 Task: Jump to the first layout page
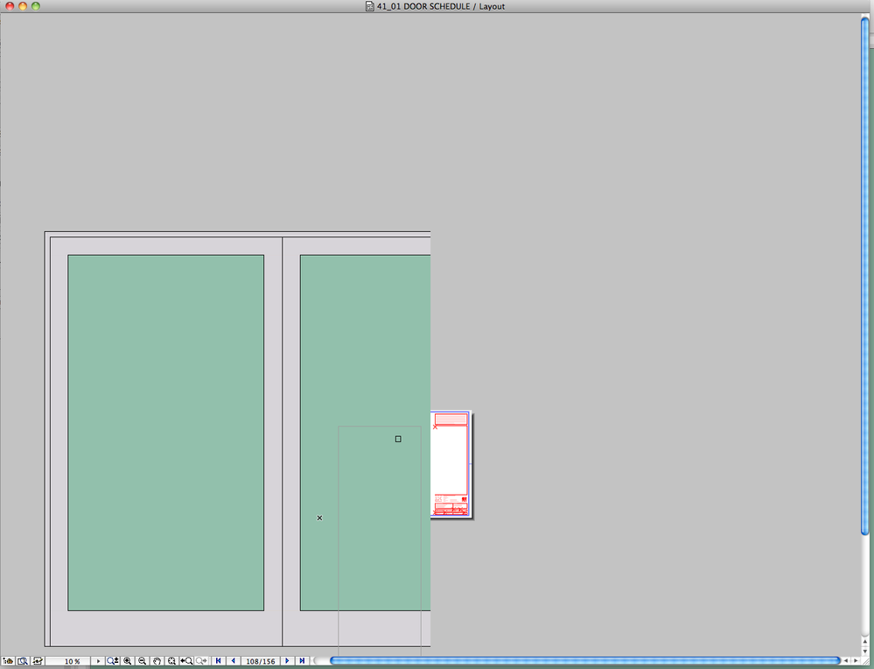[x=218, y=661]
